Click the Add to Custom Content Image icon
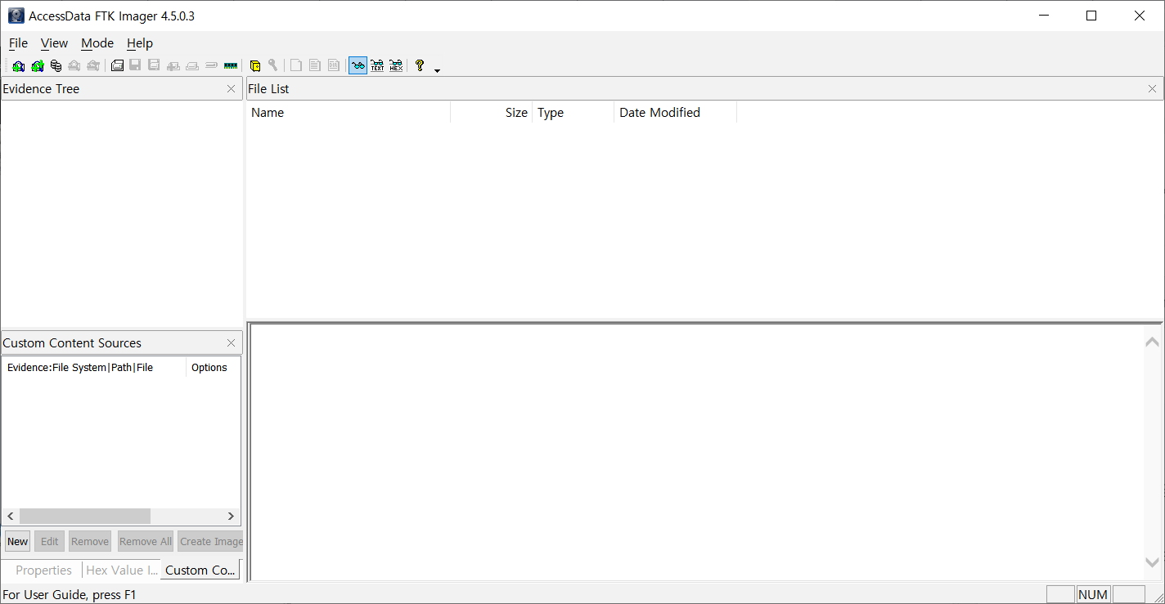The width and height of the screenshot is (1165, 604). [x=173, y=66]
